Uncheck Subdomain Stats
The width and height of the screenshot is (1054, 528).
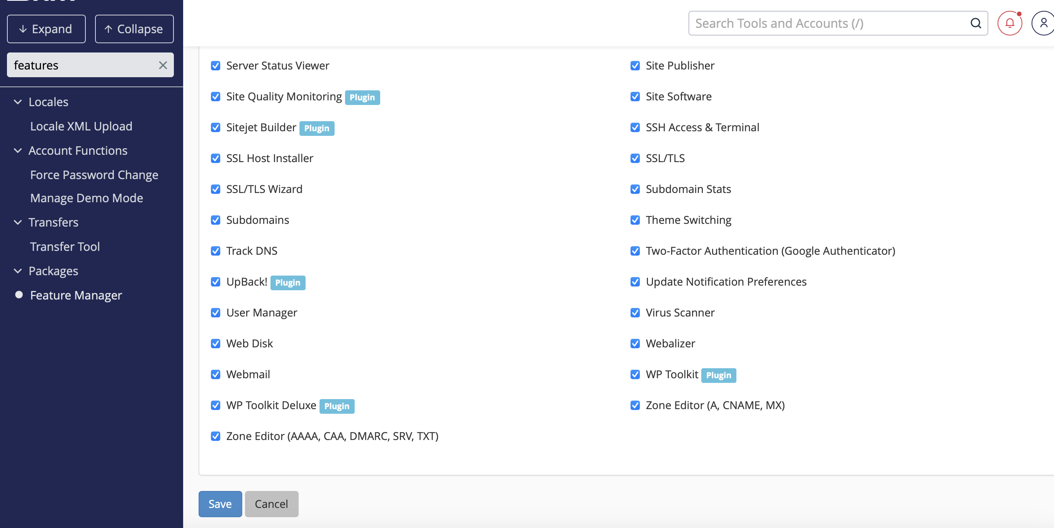point(635,189)
